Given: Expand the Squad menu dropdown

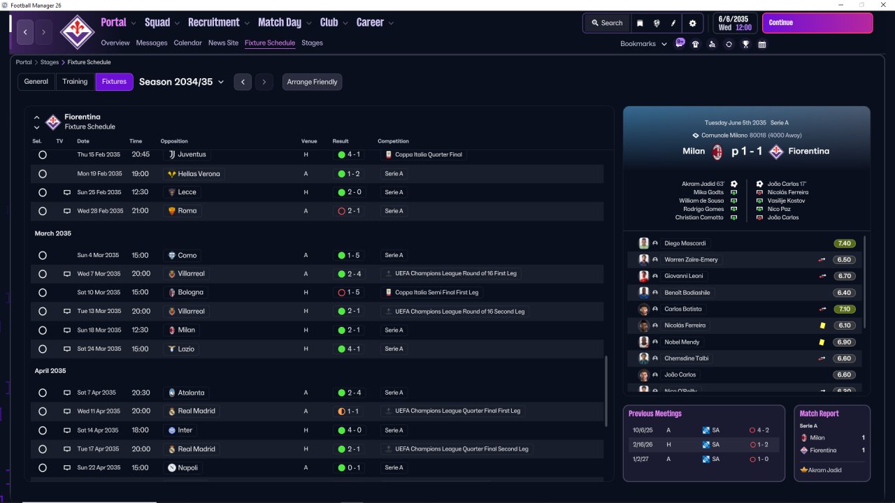Looking at the screenshot, I should 177,23.
